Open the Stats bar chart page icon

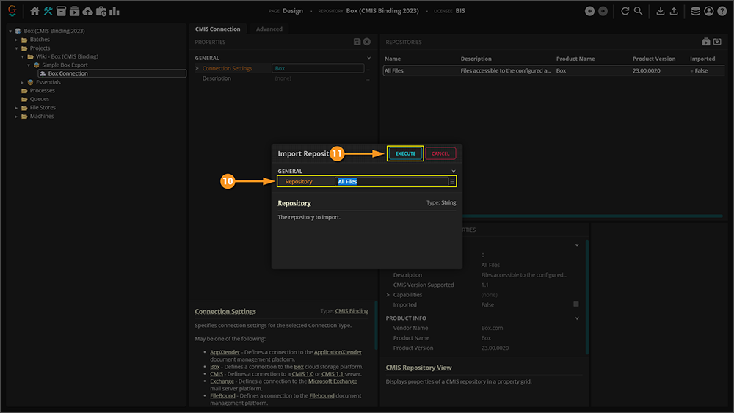pyautogui.click(x=115, y=11)
